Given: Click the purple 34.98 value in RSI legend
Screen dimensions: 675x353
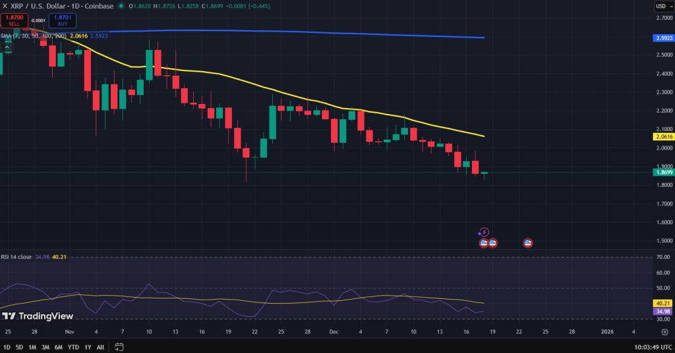Looking at the screenshot, I should coord(42,257).
